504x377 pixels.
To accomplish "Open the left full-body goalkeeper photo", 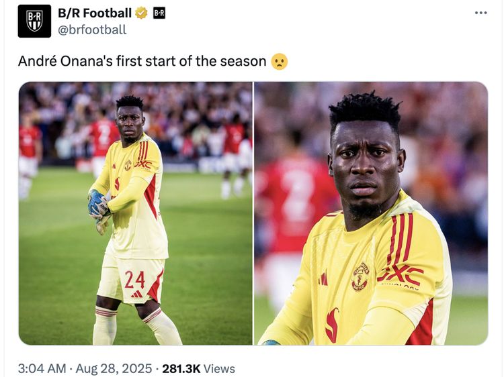I will coord(136,213).
